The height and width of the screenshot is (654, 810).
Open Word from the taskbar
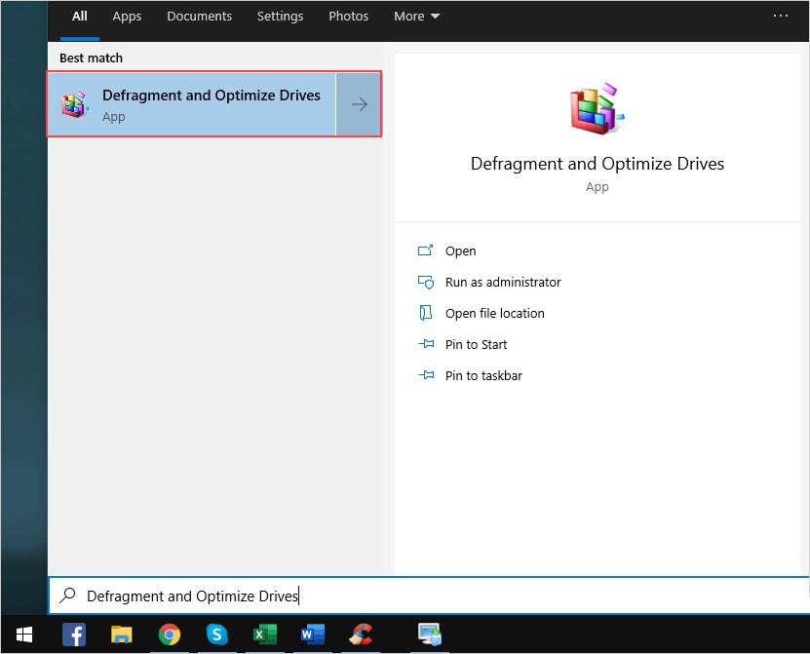(x=312, y=635)
